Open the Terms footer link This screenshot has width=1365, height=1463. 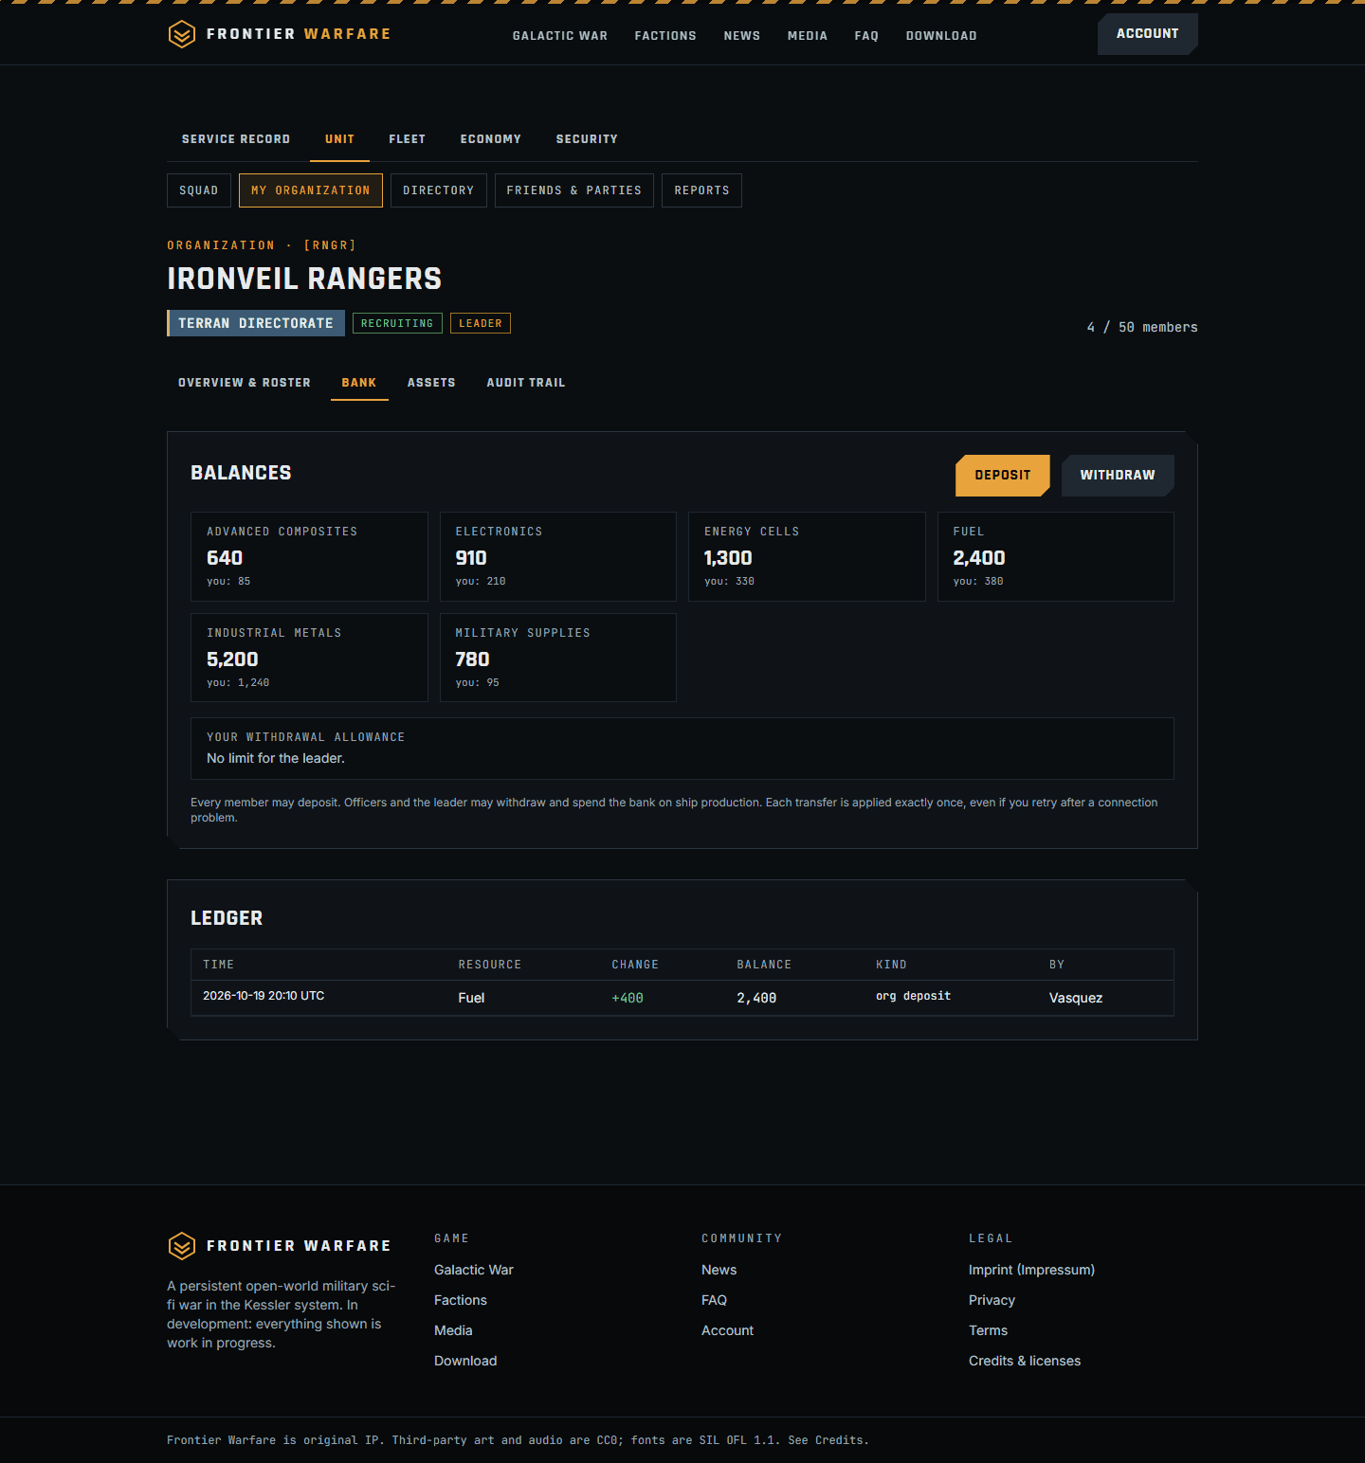click(x=989, y=1330)
